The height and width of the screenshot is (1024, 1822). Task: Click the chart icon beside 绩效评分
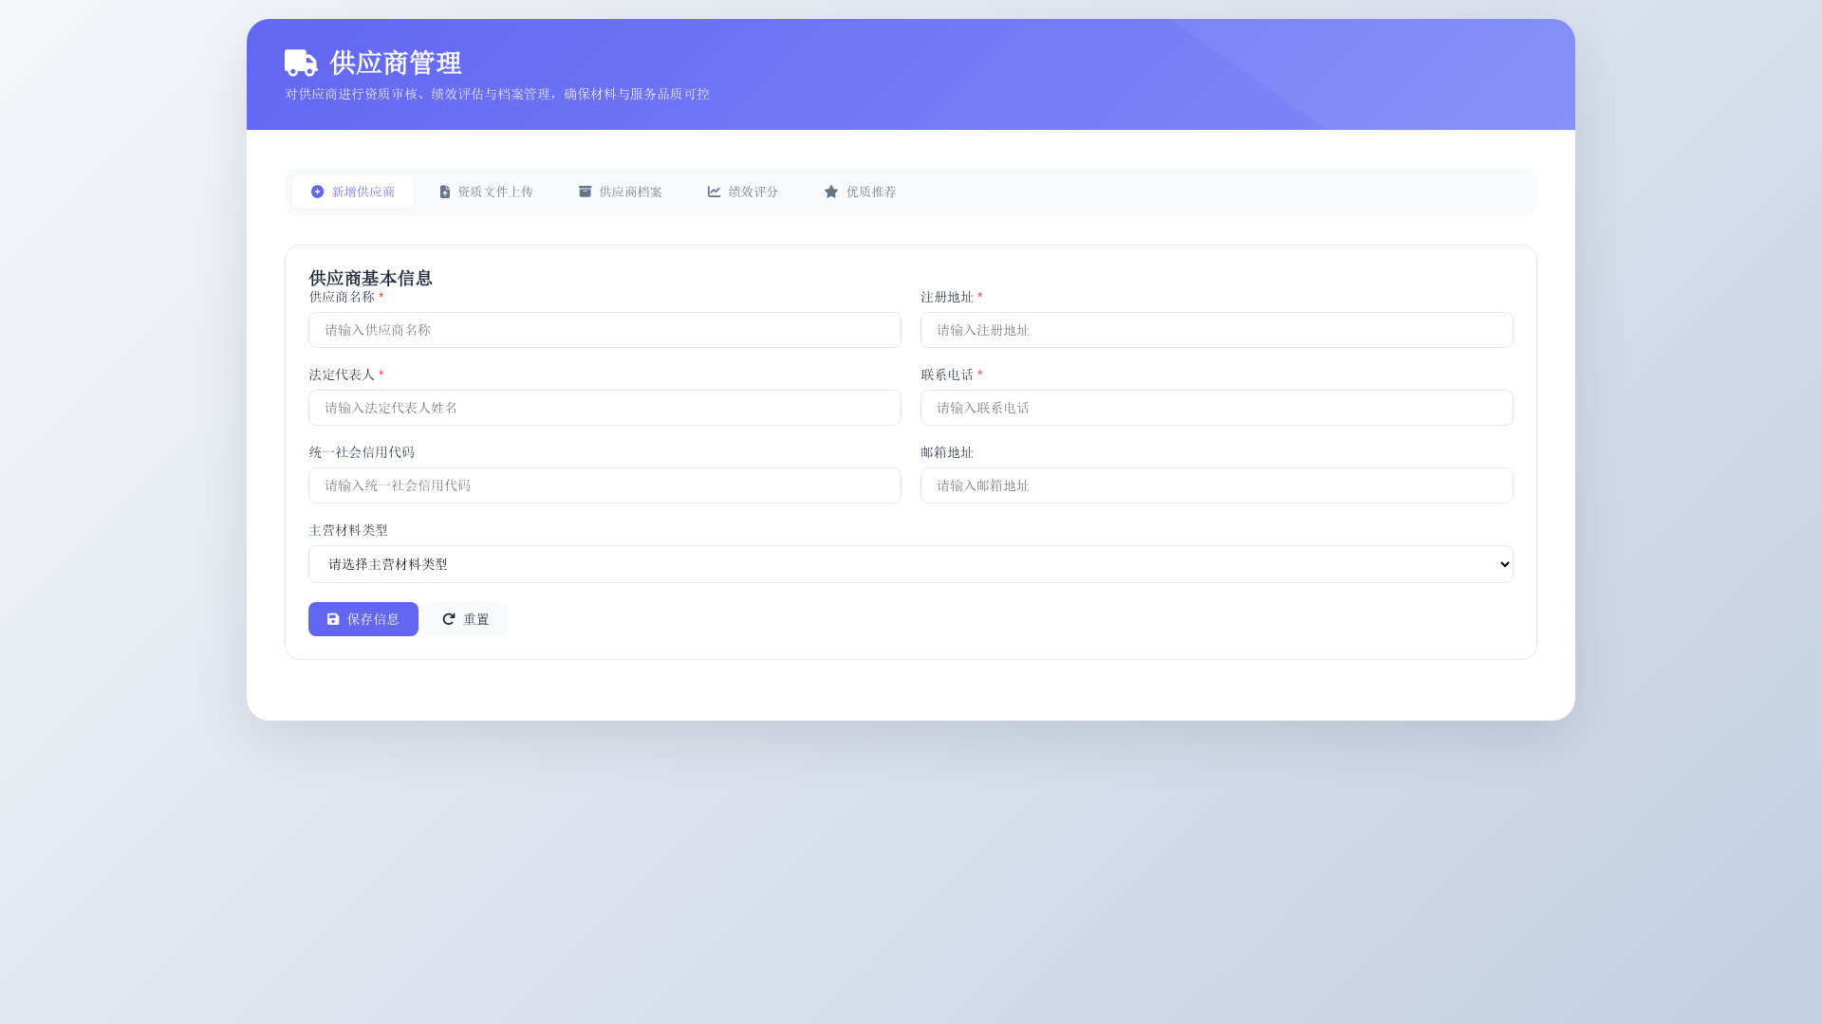click(714, 192)
